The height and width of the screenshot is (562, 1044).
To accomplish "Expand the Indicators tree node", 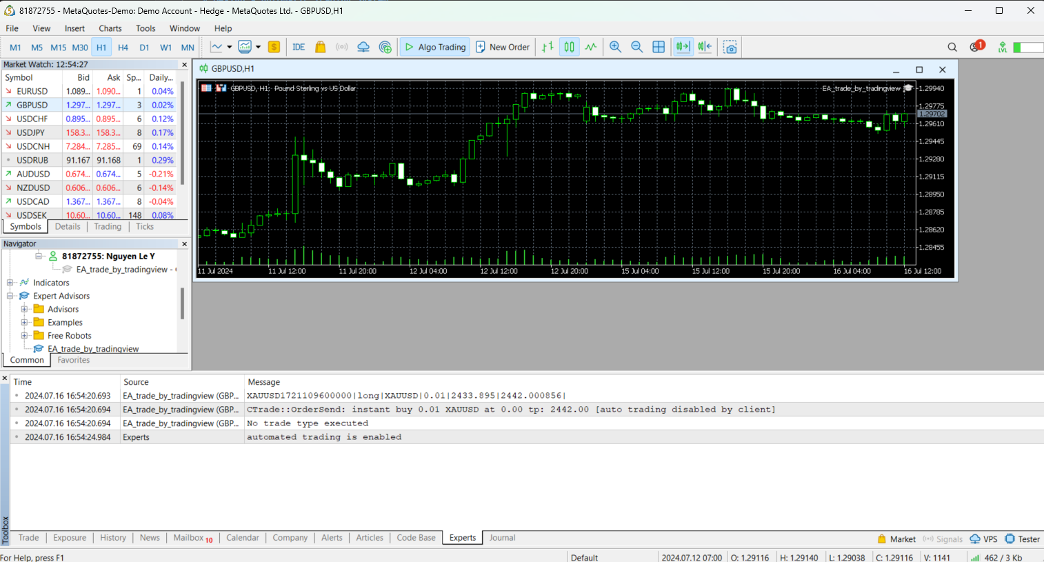I will pyautogui.click(x=10, y=283).
